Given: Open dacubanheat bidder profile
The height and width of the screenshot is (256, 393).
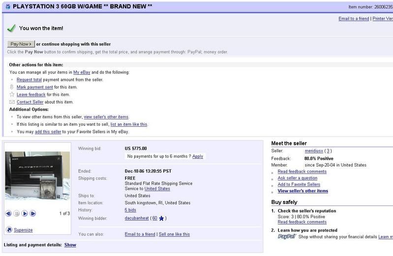Looking at the screenshot, I should 137,218.
